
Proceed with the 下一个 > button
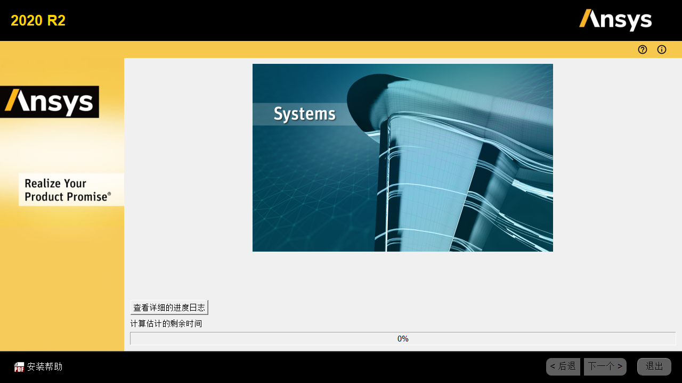pos(605,367)
